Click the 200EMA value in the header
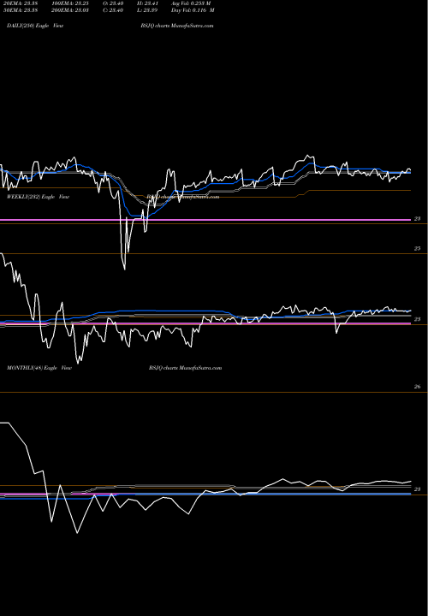Screen dimensions: 428x616 [70, 10]
